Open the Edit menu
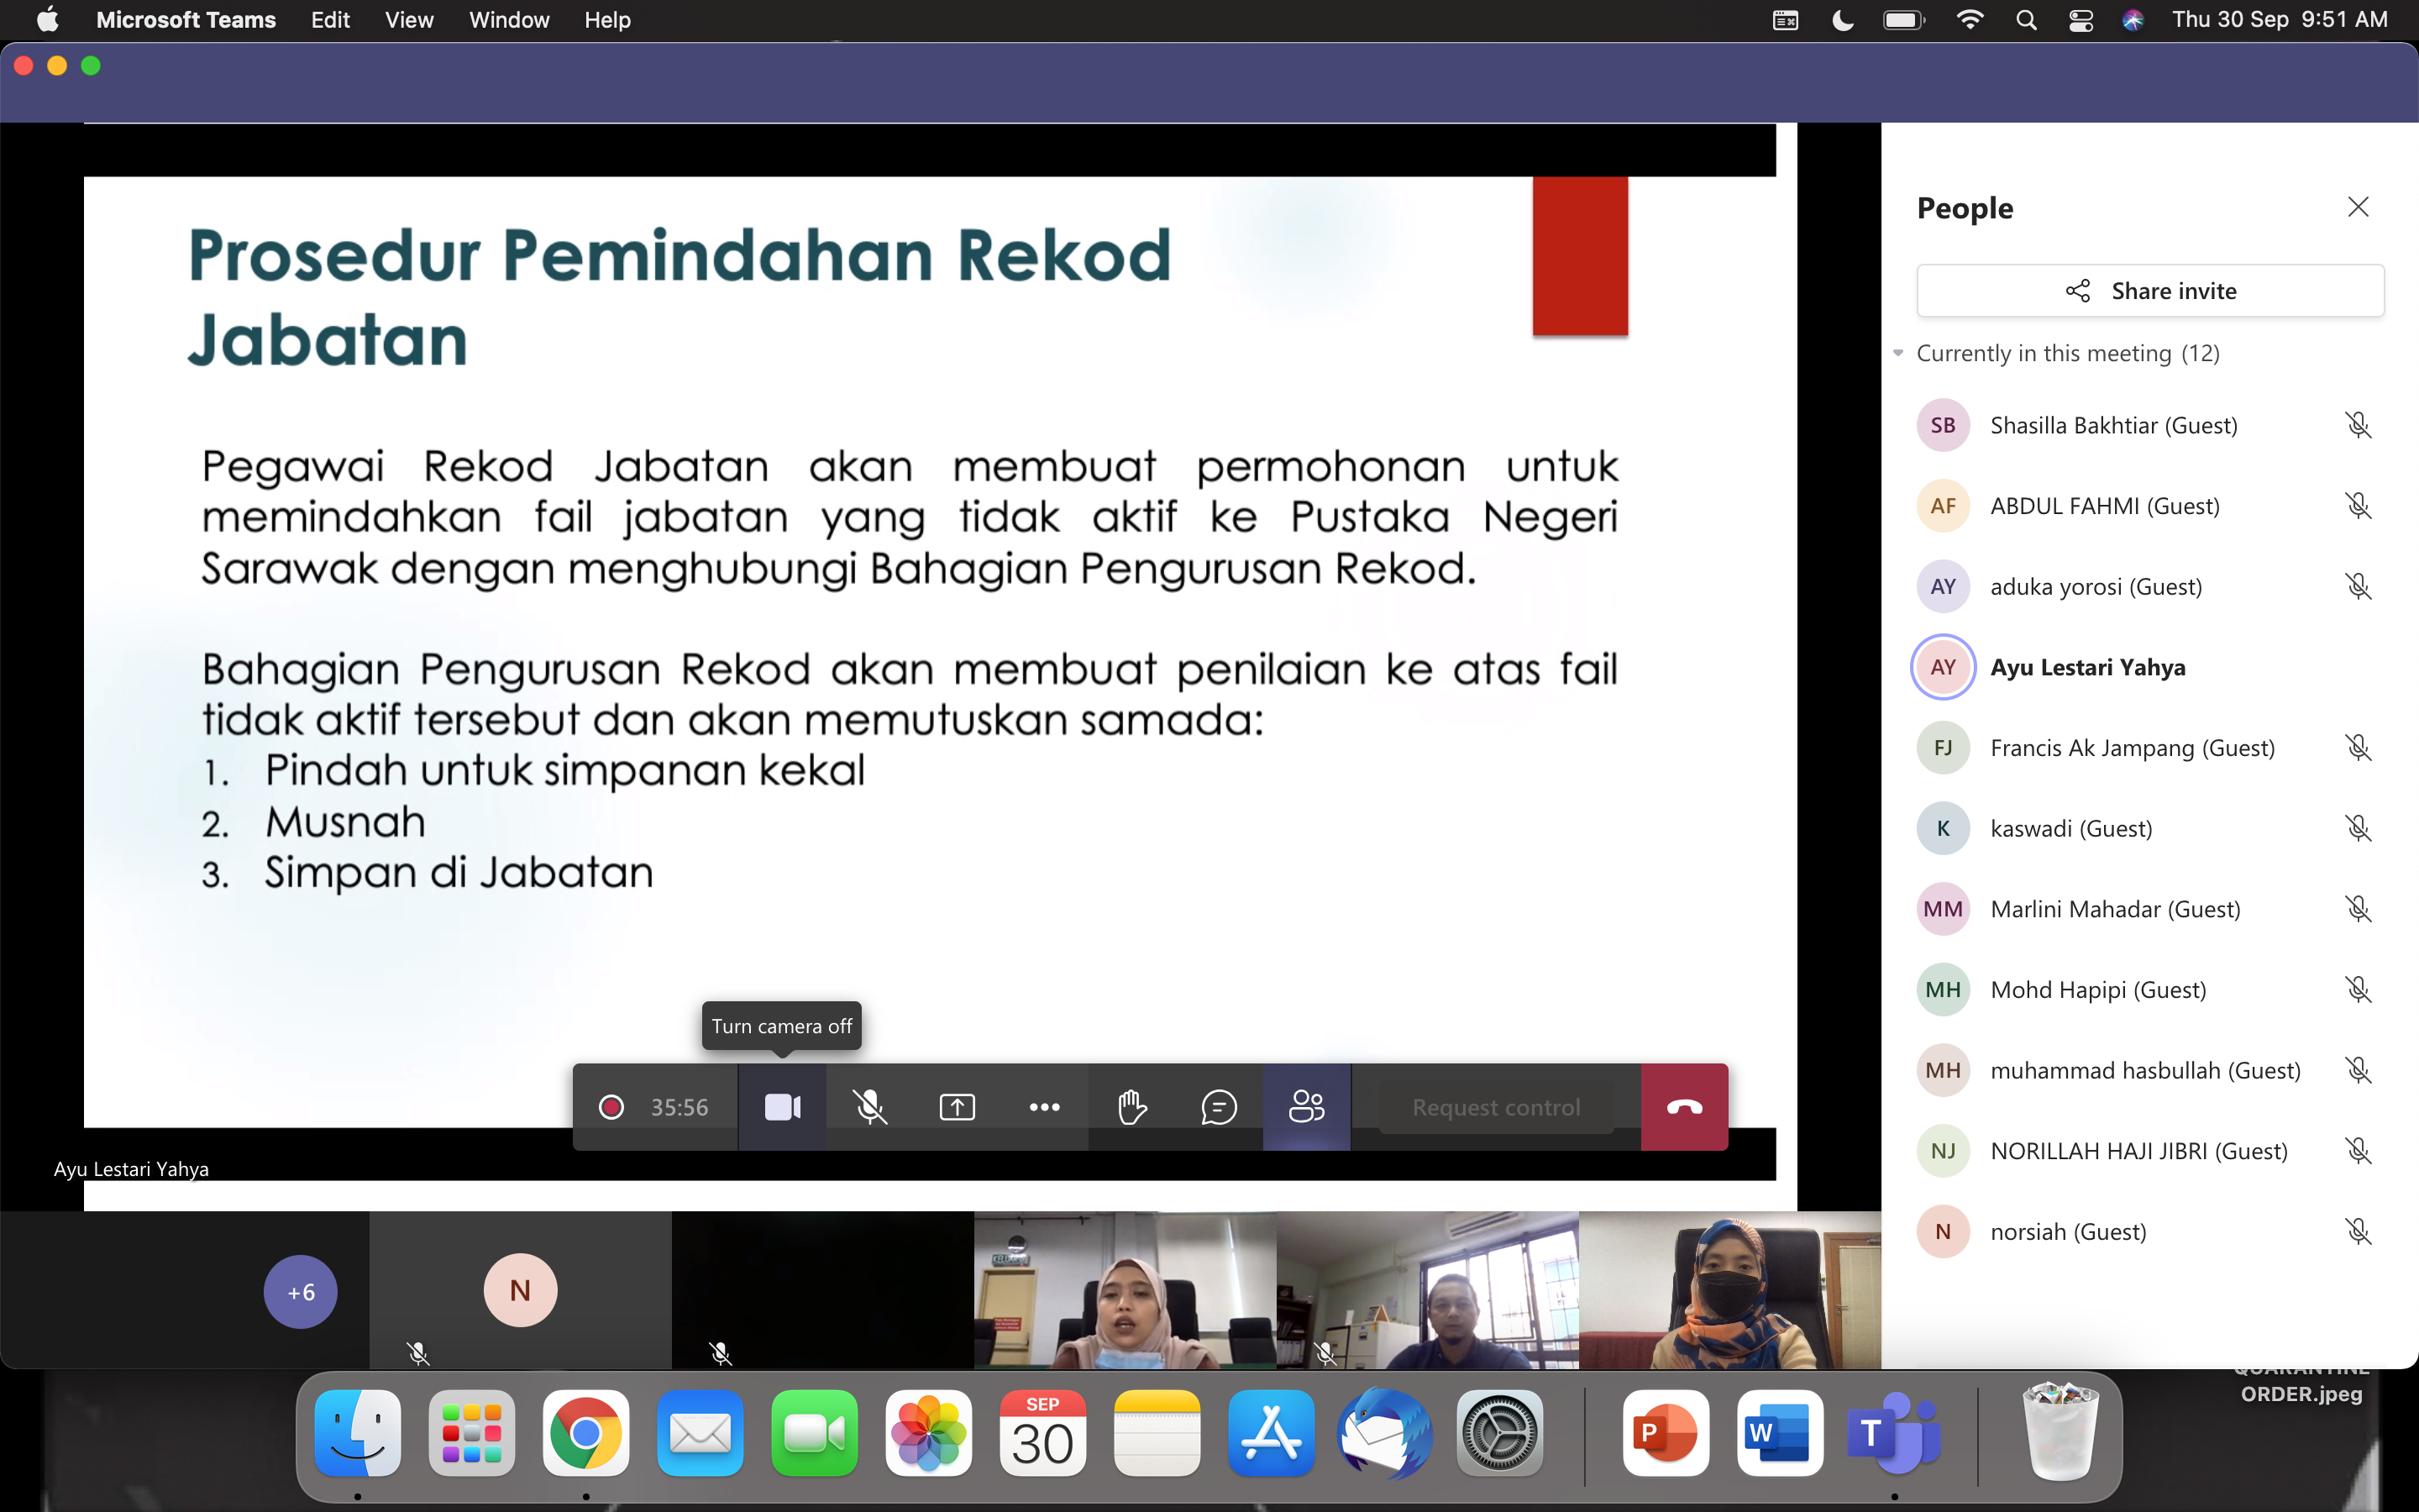Viewport: 2419px width, 1512px height. pos(330,20)
